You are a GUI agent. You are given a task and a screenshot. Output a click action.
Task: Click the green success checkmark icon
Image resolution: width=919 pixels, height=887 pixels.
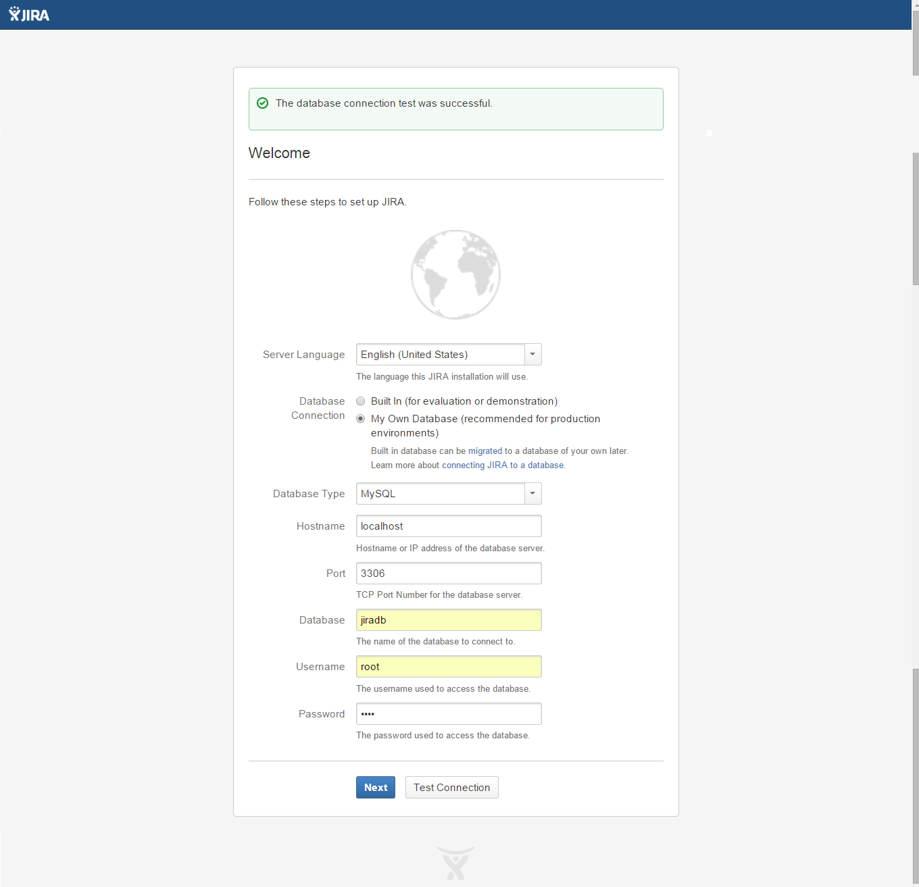pos(263,103)
